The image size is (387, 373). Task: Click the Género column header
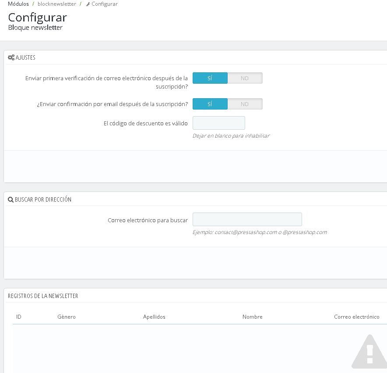tap(67, 317)
